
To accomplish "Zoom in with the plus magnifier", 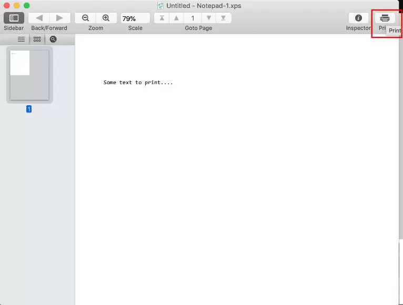I will 106,18.
